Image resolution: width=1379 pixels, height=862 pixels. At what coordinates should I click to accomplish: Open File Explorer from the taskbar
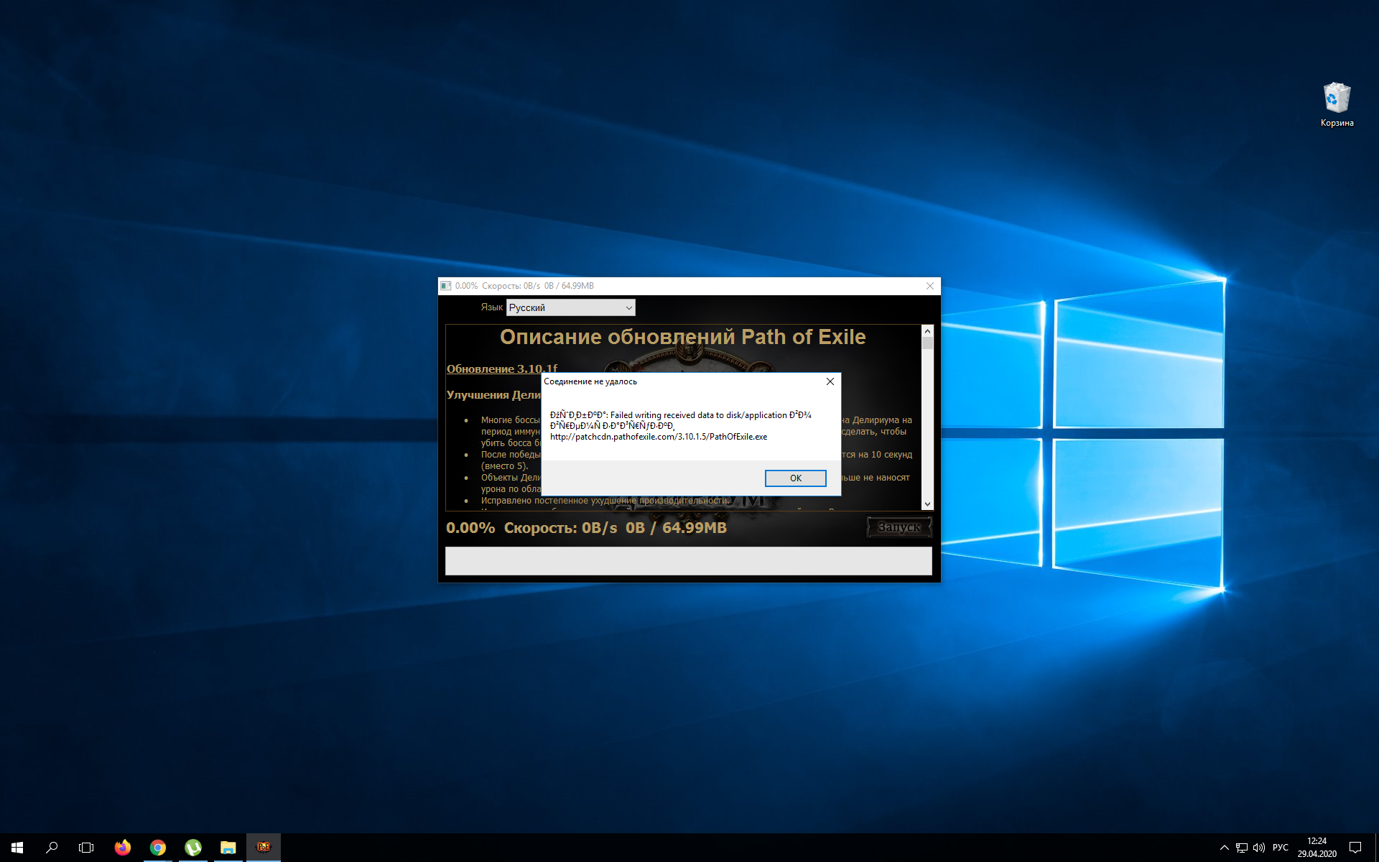click(x=228, y=848)
